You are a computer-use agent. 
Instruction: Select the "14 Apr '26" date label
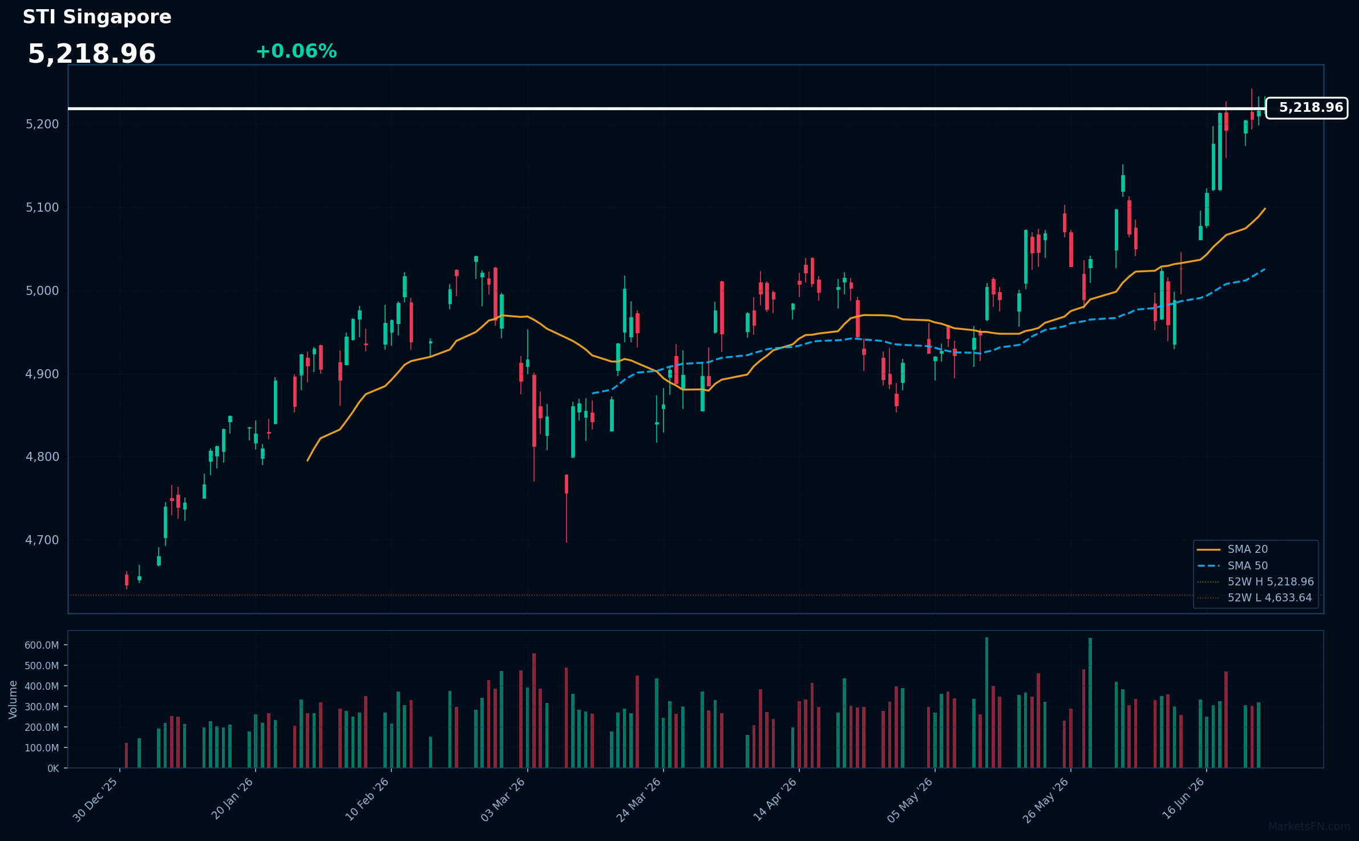pos(775,800)
